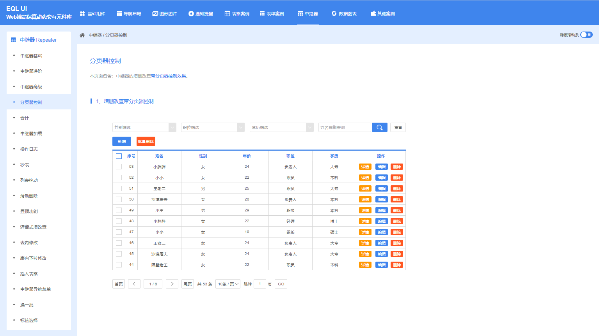Open the 职位筛选 dropdown

click(213, 127)
